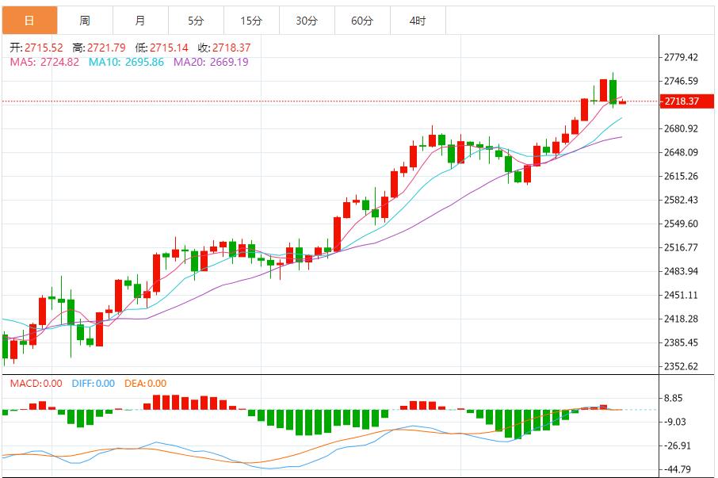This screenshot has width=718, height=478.
Task: Click the DEA indicator label
Action: 145,384
